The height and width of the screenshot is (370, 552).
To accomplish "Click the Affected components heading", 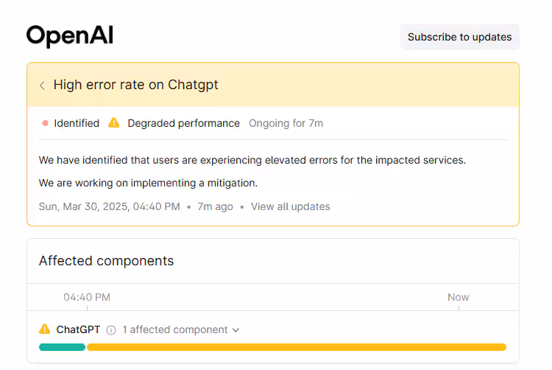I will pyautogui.click(x=106, y=261).
